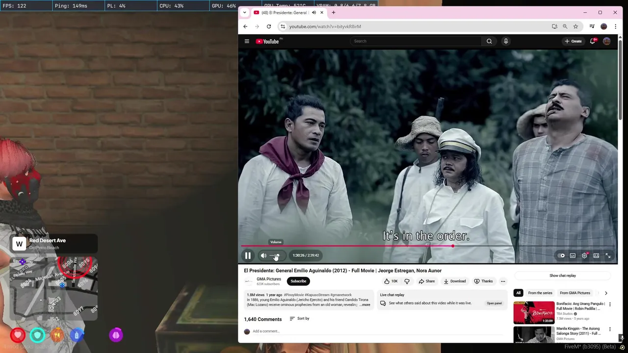
Task: Open player settings gear
Action: pyautogui.click(x=584, y=255)
